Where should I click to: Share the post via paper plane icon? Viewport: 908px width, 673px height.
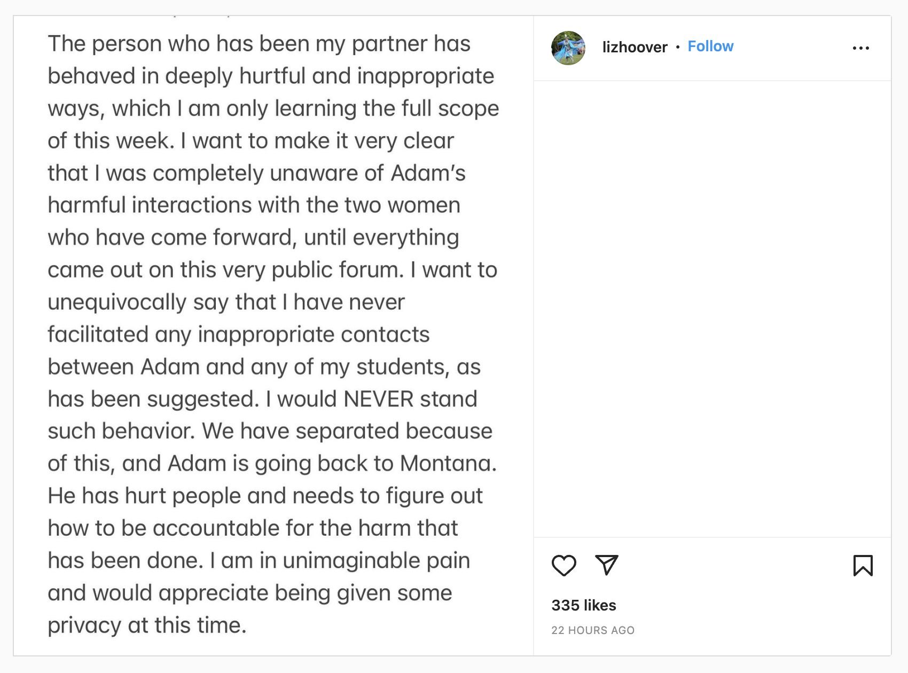pyautogui.click(x=607, y=565)
